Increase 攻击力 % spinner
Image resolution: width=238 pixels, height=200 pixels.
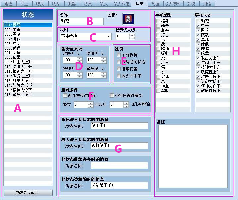[x=79, y=59]
